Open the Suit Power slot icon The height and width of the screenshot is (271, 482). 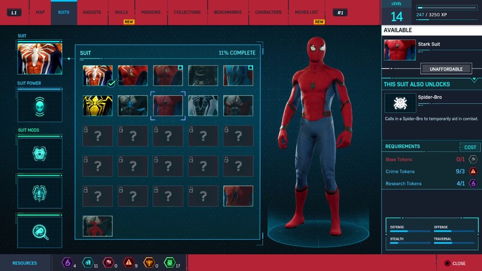40,107
